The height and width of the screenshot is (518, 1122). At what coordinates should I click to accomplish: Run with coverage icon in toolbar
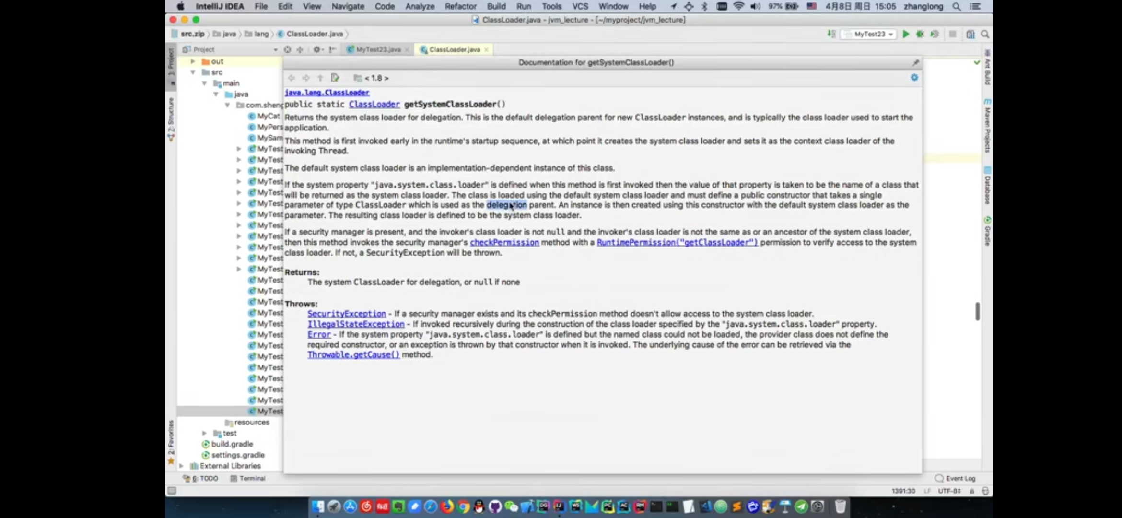pyautogui.click(x=935, y=34)
